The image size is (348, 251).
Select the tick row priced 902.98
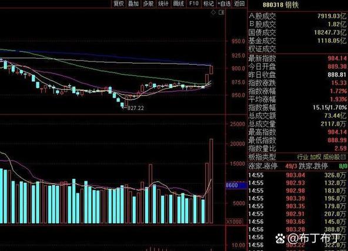(x=297, y=191)
